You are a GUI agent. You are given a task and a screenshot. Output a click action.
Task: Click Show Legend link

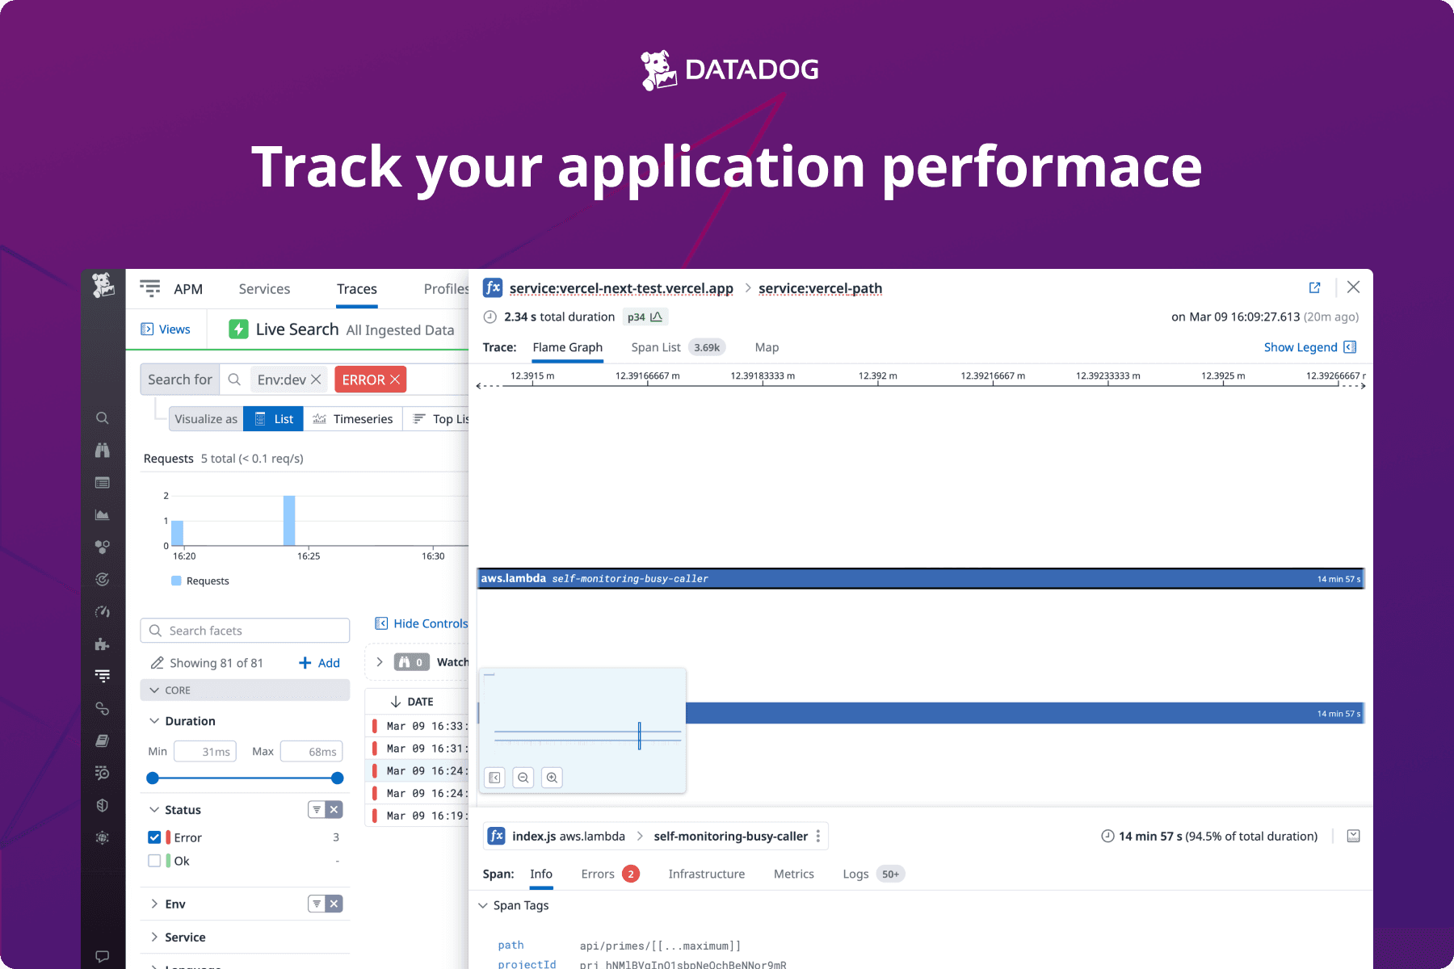[1300, 347]
